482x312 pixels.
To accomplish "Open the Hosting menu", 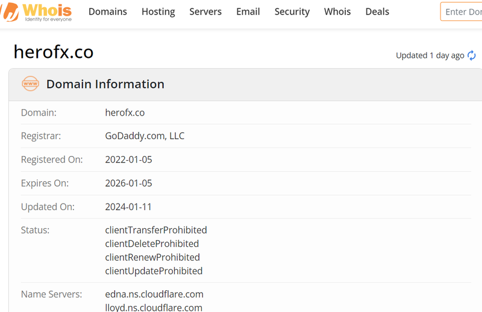I will click(158, 11).
